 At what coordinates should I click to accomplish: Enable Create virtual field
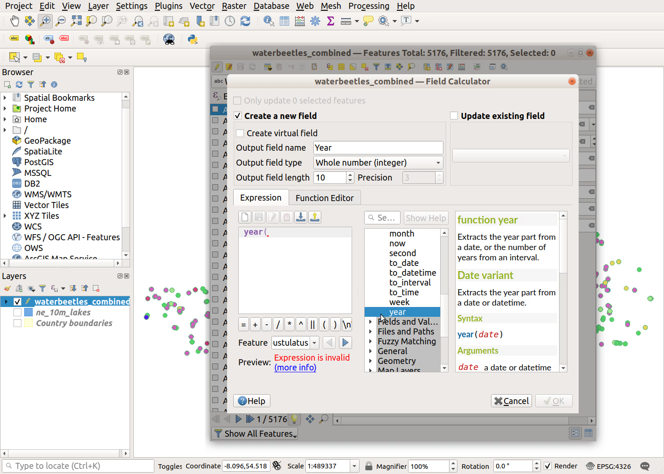pos(240,133)
